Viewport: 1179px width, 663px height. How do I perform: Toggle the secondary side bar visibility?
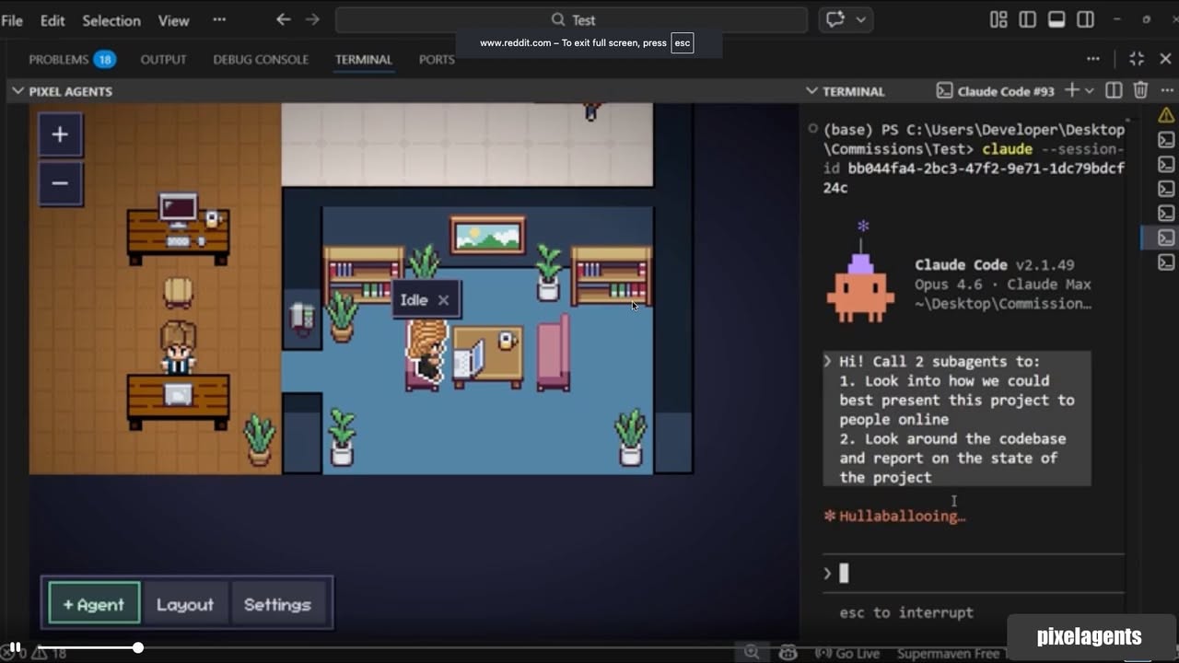point(1085,19)
